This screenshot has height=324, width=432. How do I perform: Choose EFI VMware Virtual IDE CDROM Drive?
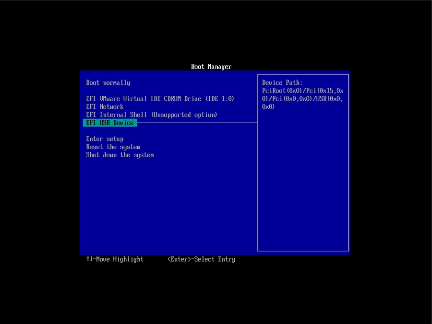pyautogui.click(x=160, y=99)
